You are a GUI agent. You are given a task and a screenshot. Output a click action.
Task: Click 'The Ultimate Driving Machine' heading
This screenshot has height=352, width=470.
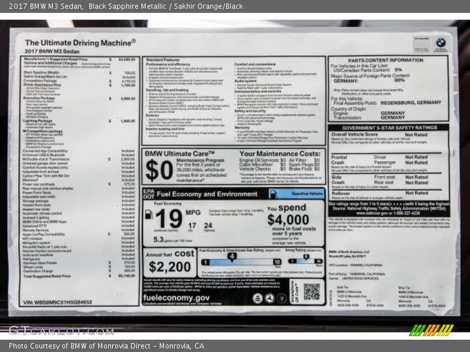click(x=80, y=42)
